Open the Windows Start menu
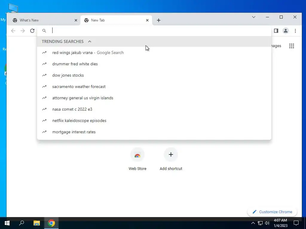Viewport: 306px width, 229px height. tap(7, 223)
